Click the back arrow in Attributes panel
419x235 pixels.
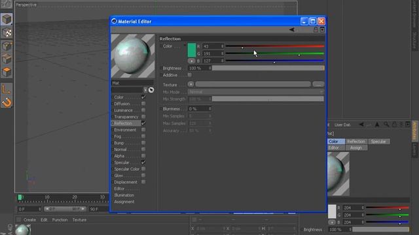click(361, 125)
